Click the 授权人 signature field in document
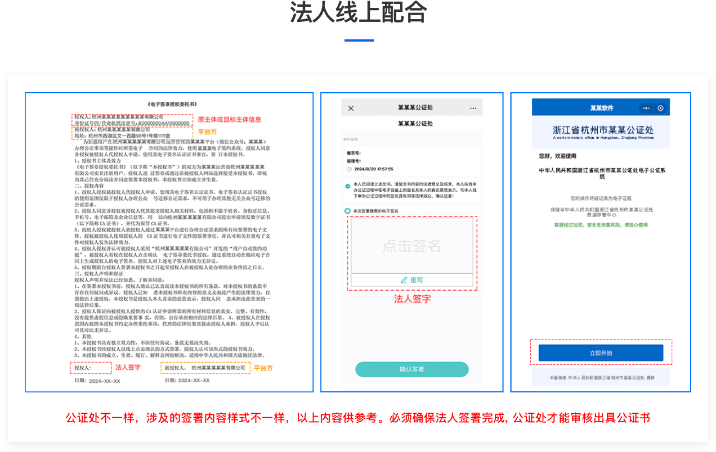 pyautogui.click(x=91, y=368)
